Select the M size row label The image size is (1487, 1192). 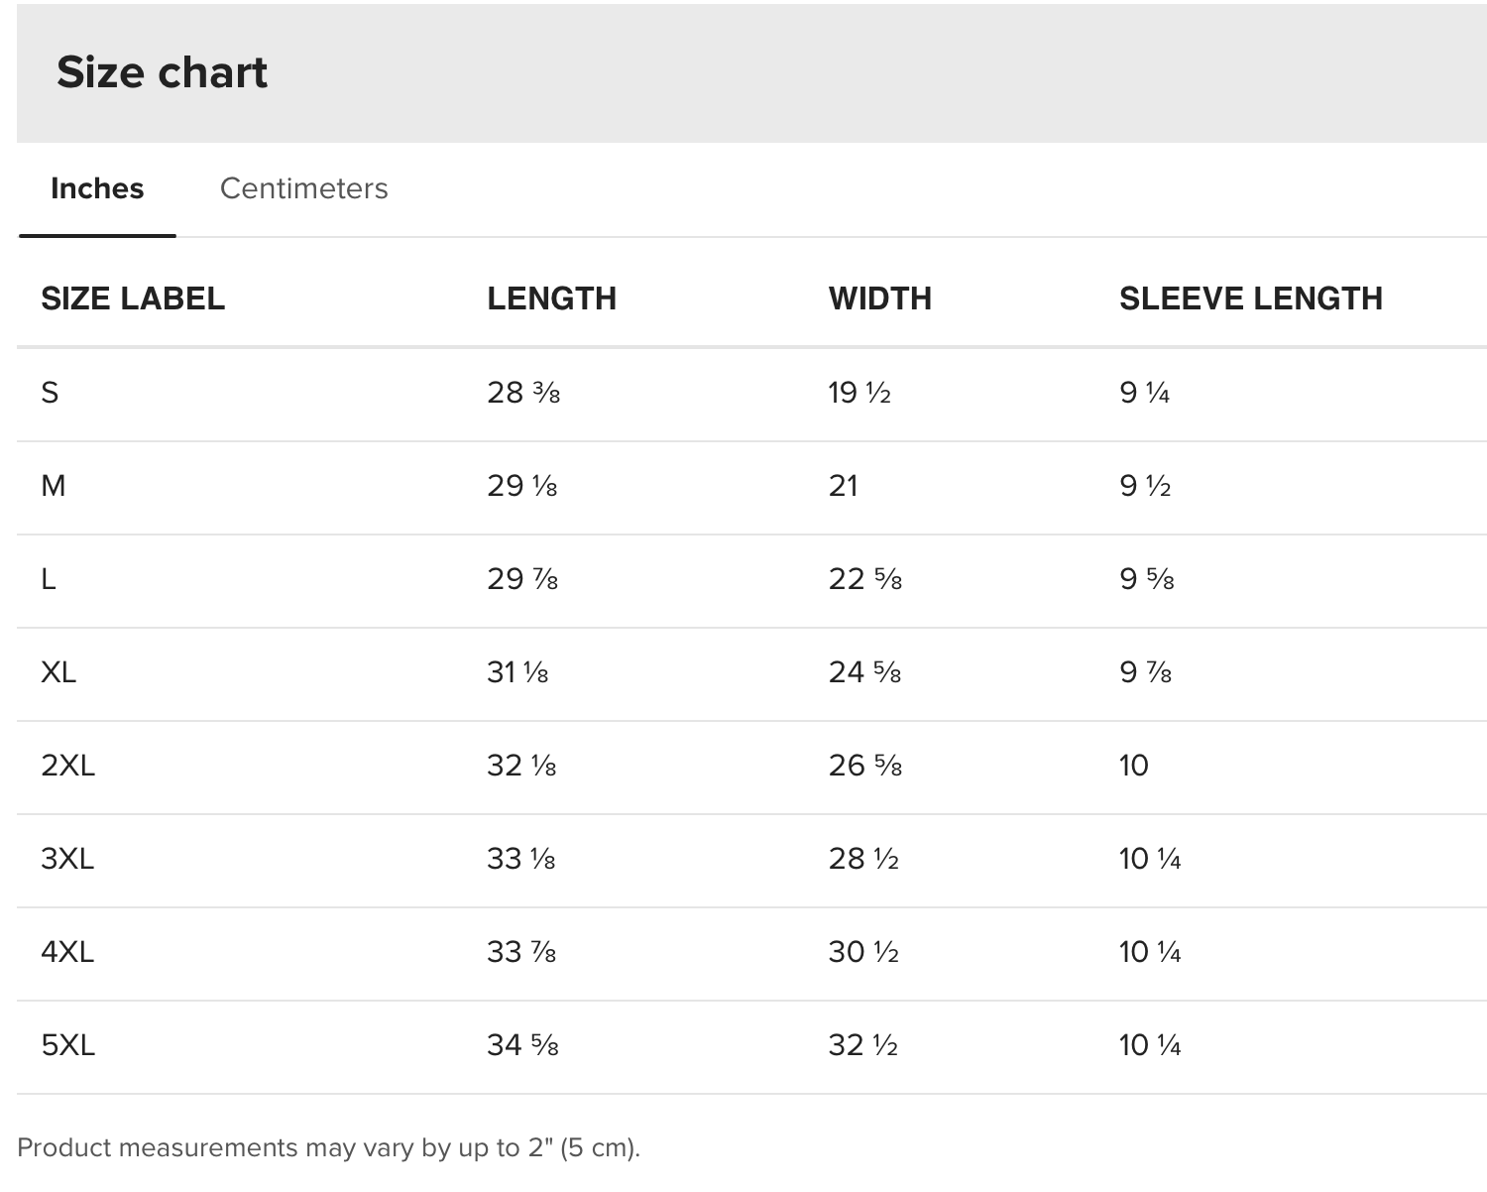(x=54, y=486)
